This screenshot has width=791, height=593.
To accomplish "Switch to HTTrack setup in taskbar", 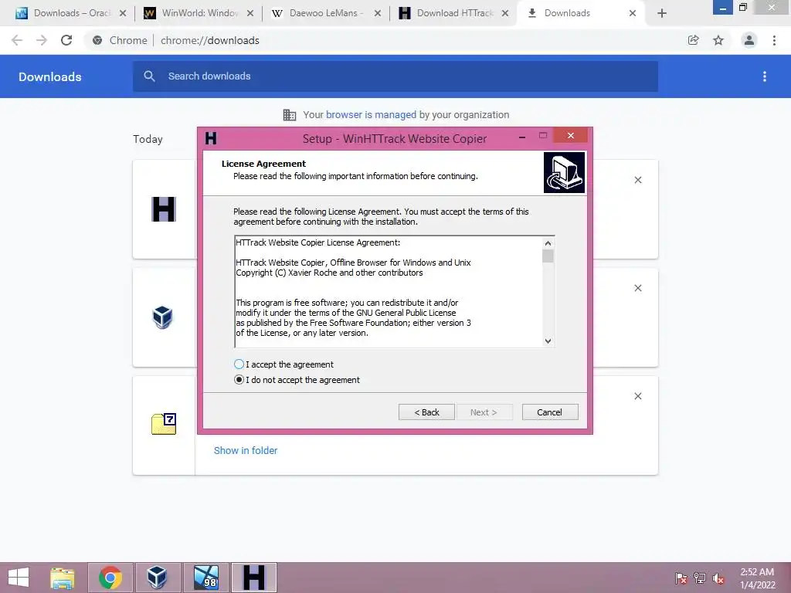I will click(x=253, y=578).
